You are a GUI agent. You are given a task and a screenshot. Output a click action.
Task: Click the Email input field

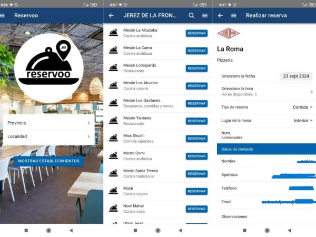266,202
